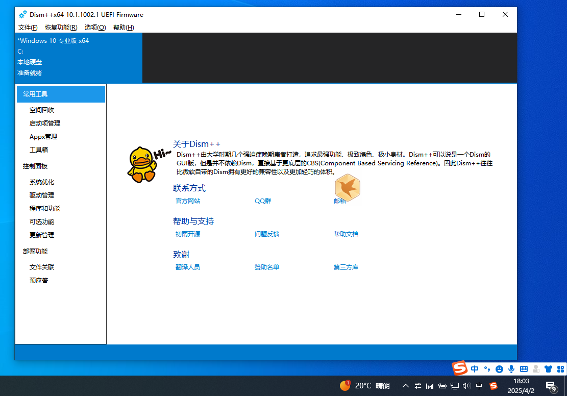Click the tray icon with M letters

(430, 386)
